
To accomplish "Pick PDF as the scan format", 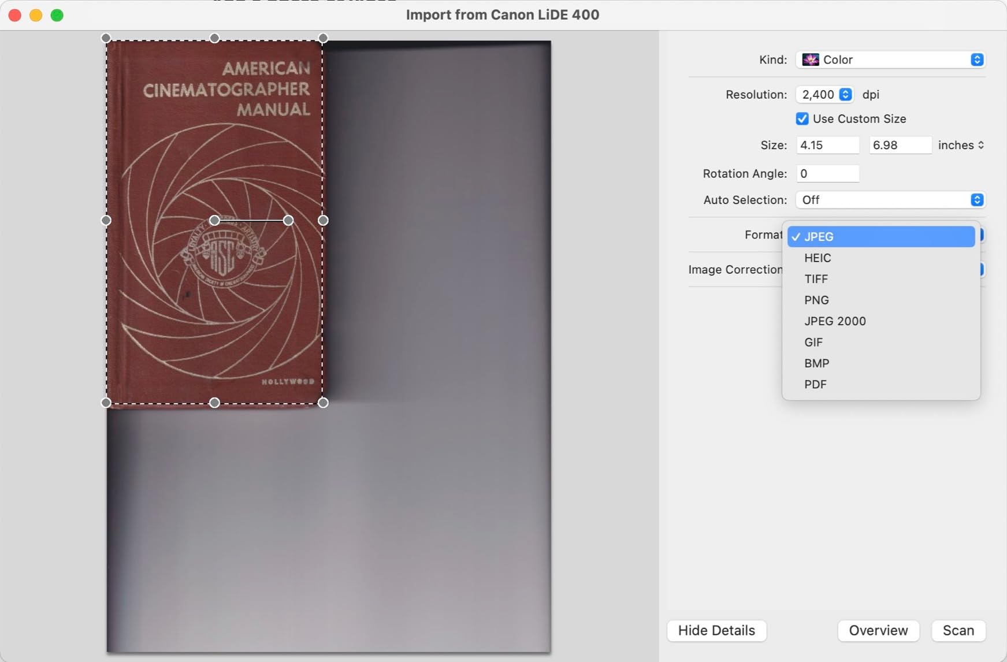I will [815, 385].
